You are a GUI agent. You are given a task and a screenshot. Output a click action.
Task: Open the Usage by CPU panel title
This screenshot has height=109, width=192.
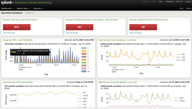coord(18,40)
